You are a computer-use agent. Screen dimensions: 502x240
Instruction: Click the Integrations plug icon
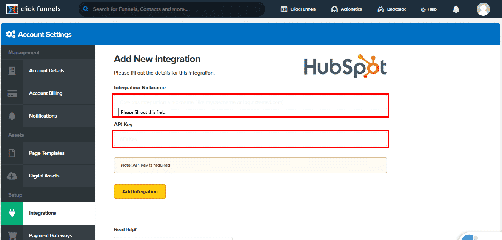(12, 213)
